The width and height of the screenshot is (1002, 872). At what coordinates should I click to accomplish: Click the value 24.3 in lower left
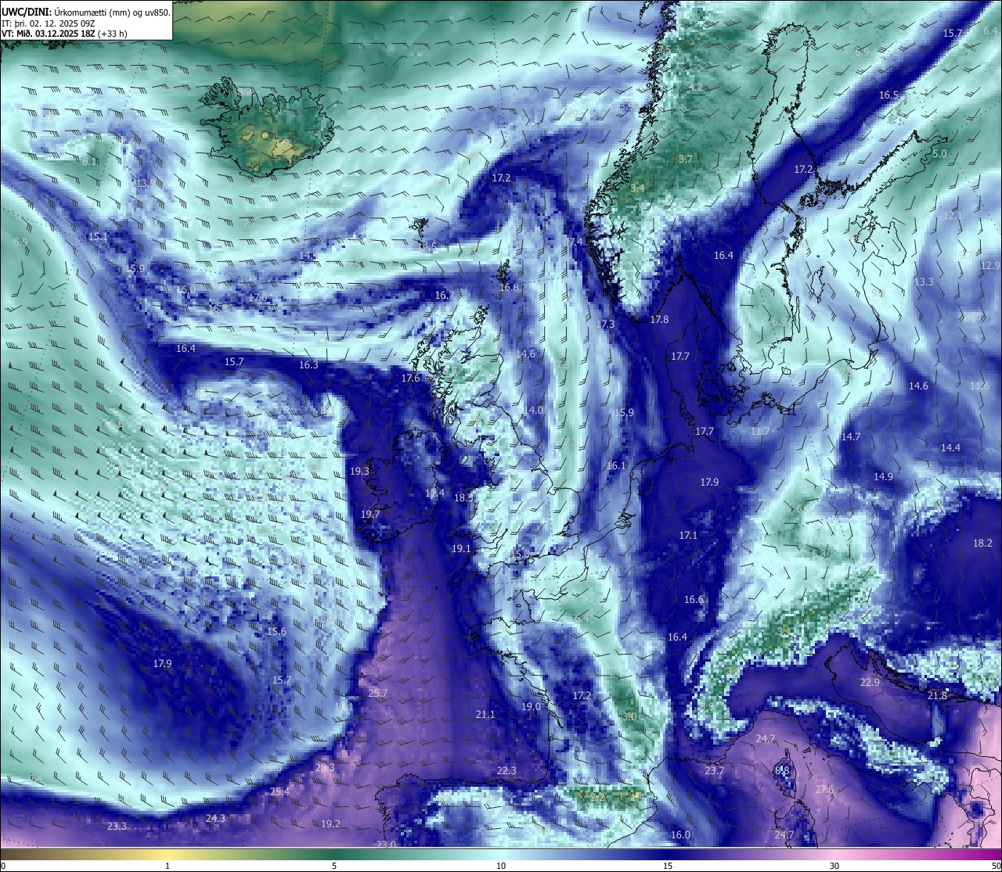pyautogui.click(x=215, y=818)
